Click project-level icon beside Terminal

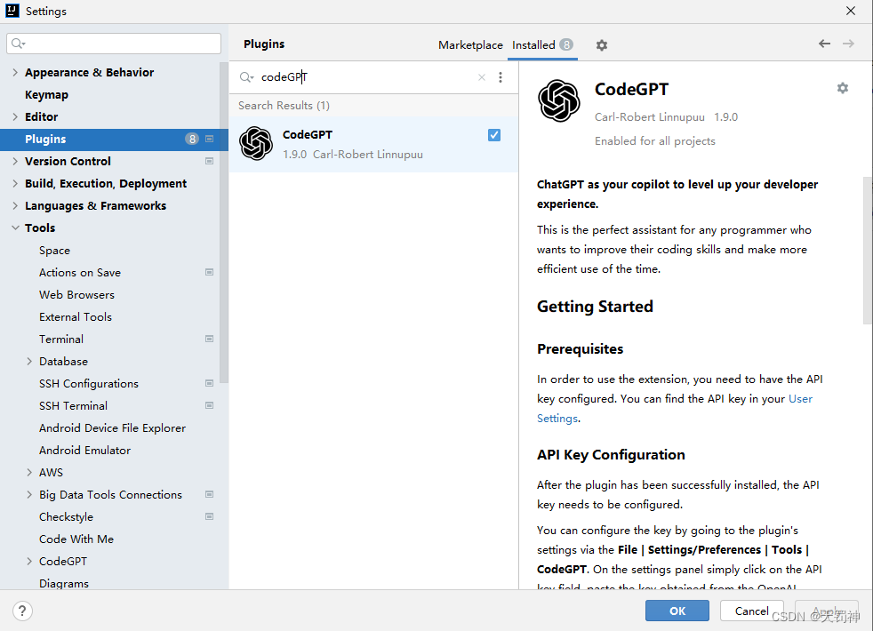tap(209, 339)
